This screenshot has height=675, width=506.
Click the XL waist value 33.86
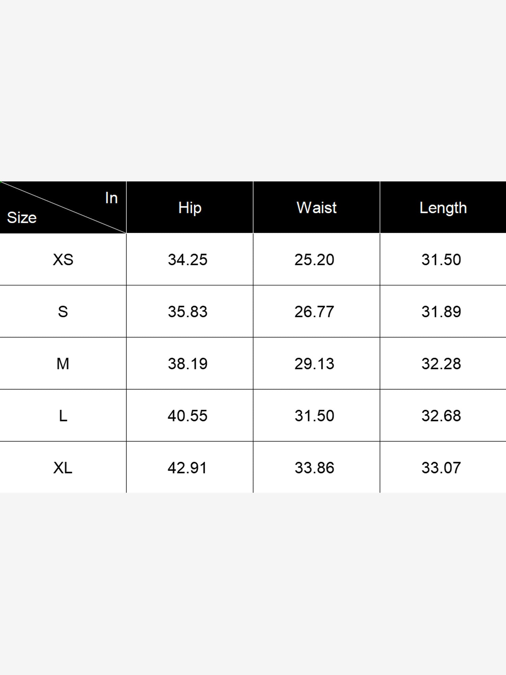coord(314,468)
